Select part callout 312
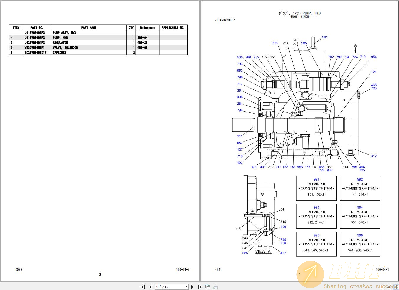This screenshot has width=399, height=290. click(374, 156)
